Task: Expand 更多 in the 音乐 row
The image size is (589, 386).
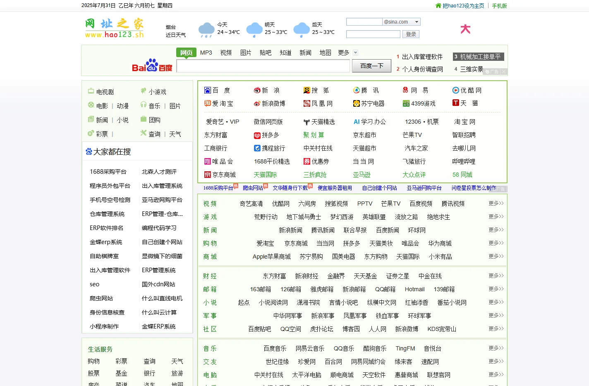Action: tap(496, 348)
